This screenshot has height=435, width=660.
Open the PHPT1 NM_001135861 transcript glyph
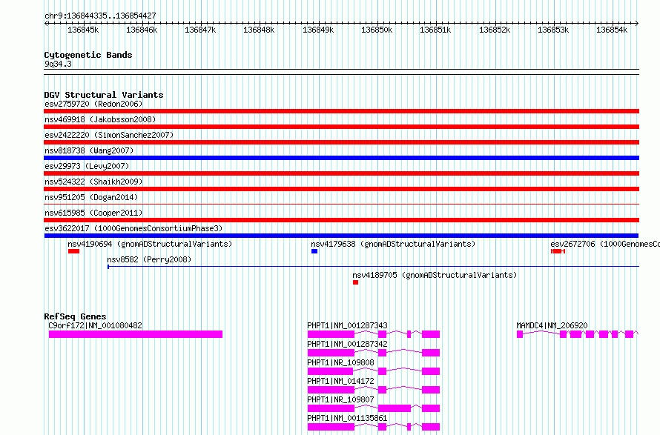[x=374, y=427]
